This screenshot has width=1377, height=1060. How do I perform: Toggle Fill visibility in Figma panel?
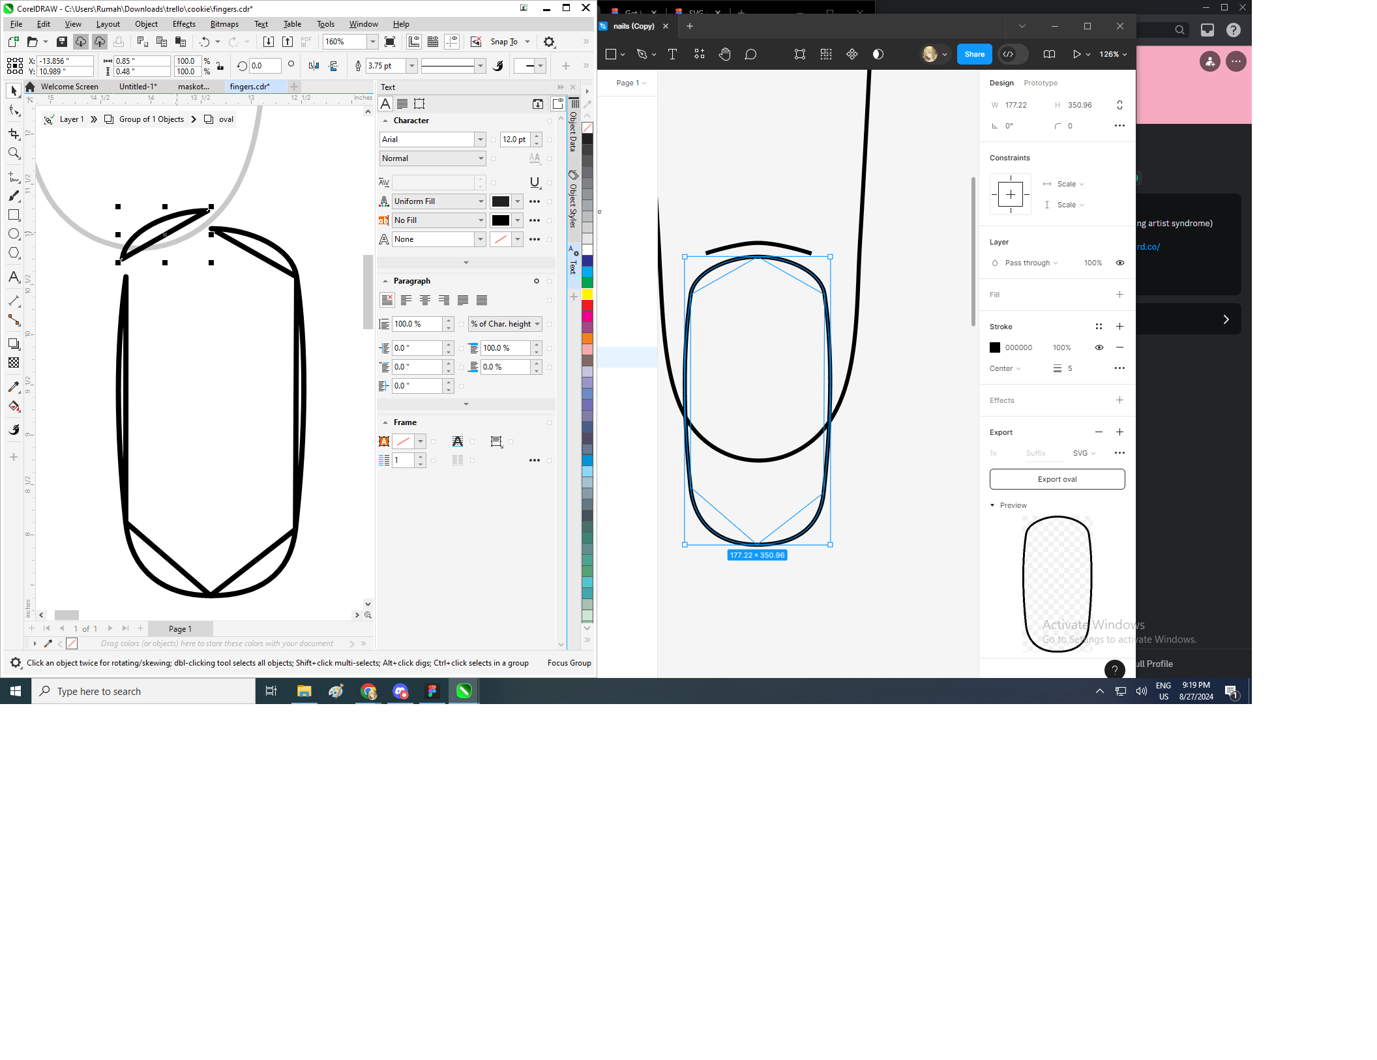1120,294
